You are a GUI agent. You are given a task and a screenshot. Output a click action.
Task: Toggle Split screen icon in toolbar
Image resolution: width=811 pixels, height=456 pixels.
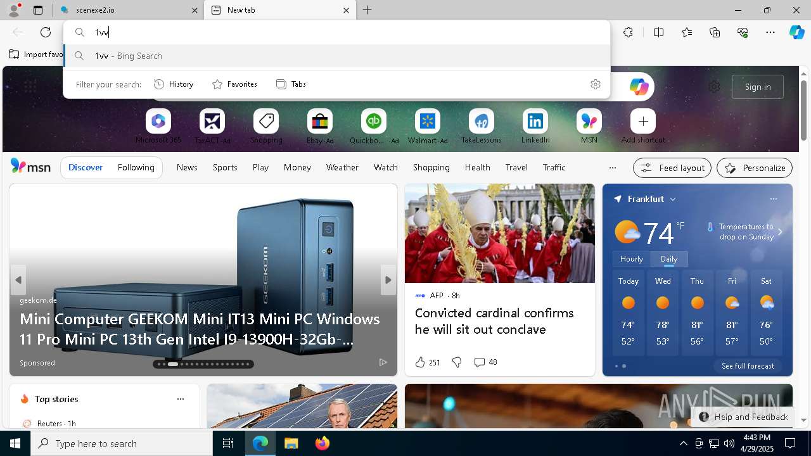(x=658, y=32)
